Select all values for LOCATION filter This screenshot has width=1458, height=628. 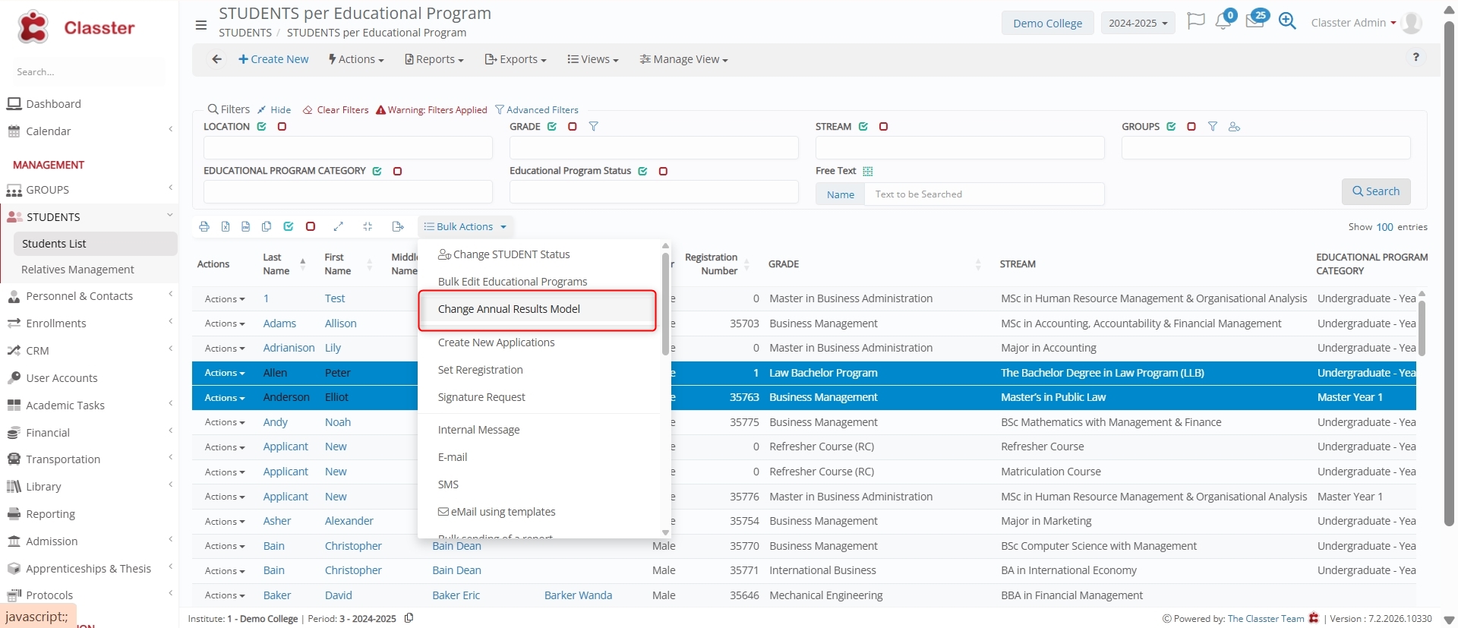262,127
